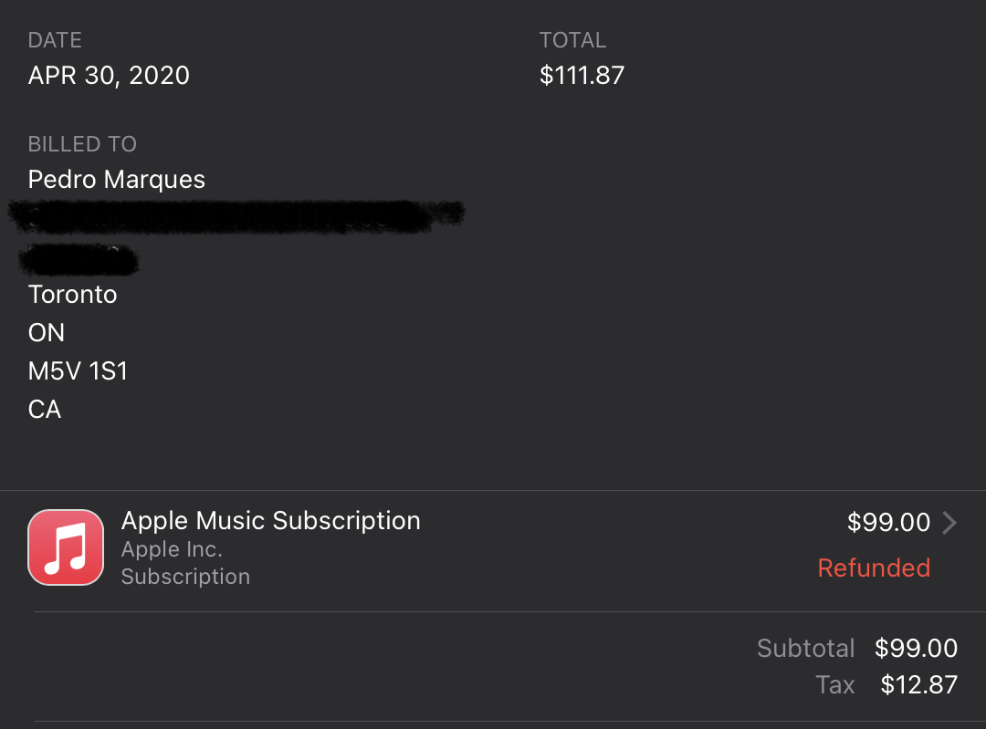Image resolution: width=986 pixels, height=729 pixels.
Task: Click the Apple Music app icon
Action: [x=66, y=547]
